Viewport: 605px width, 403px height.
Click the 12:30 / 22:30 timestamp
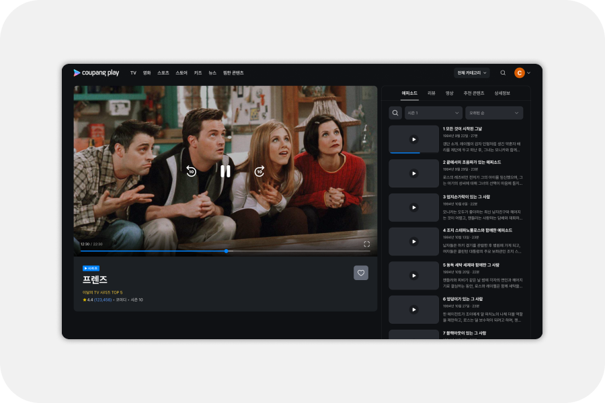click(x=91, y=244)
